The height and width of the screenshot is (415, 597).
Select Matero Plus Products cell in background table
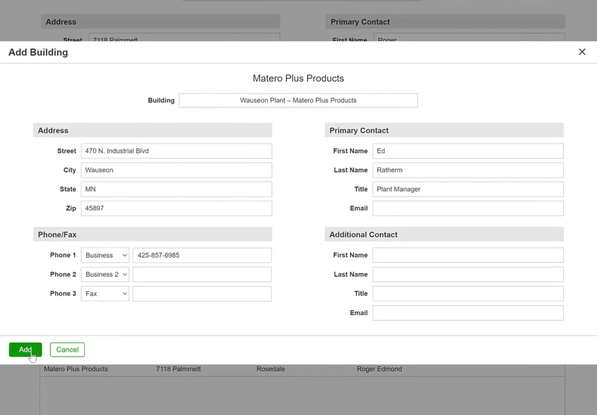76,369
